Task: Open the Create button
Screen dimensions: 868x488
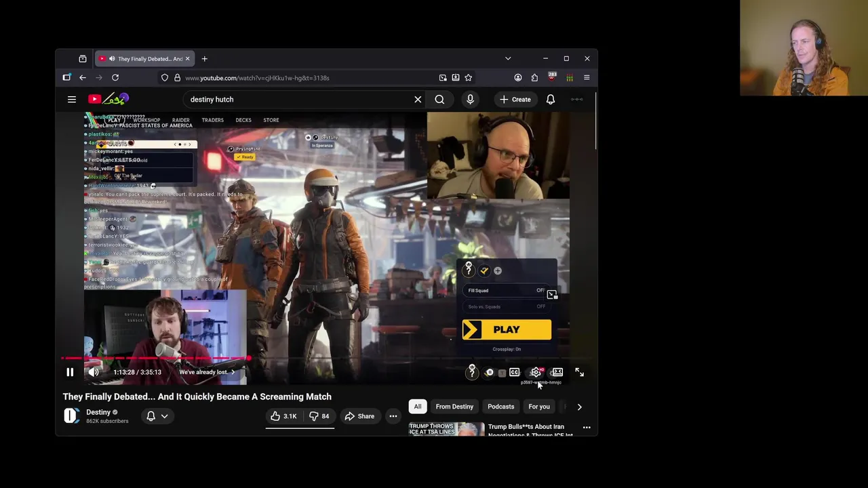Action: tap(515, 100)
